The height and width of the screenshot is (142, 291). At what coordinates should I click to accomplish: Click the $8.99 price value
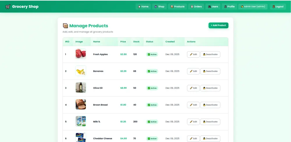pyautogui.click(x=123, y=88)
